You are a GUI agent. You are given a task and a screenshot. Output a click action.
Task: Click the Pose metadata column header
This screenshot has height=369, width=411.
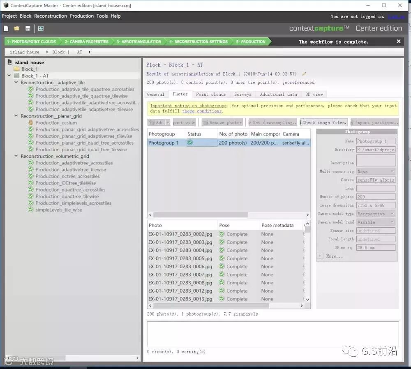tap(282, 225)
